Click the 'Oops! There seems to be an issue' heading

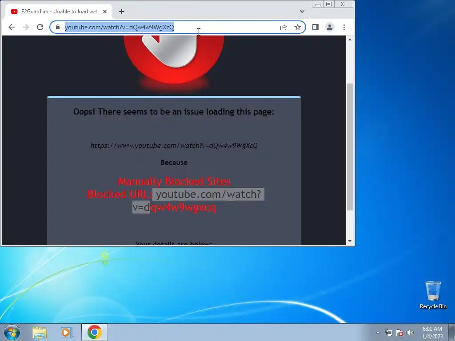(174, 111)
